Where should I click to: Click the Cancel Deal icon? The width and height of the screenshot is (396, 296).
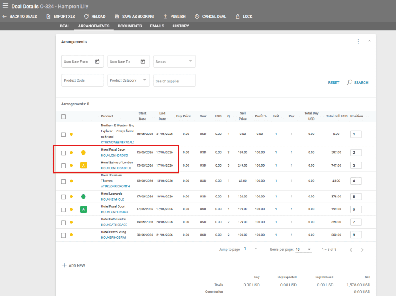pos(197,17)
